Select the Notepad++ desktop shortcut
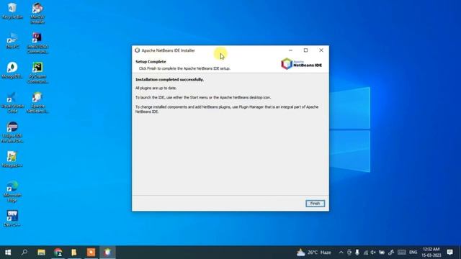This screenshot has width=461, height=259. (12, 160)
